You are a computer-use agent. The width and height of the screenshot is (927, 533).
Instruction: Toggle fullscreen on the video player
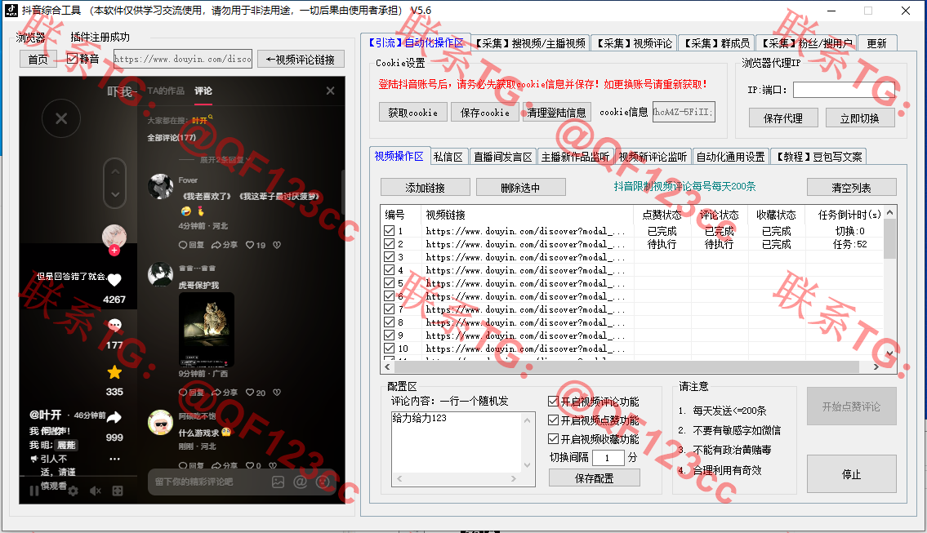tap(118, 491)
